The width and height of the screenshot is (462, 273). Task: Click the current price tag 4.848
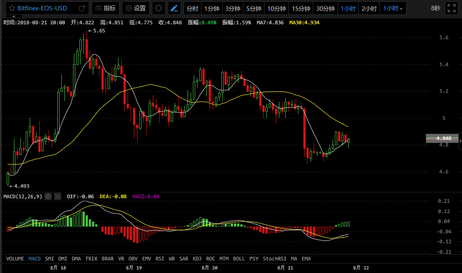pos(442,138)
